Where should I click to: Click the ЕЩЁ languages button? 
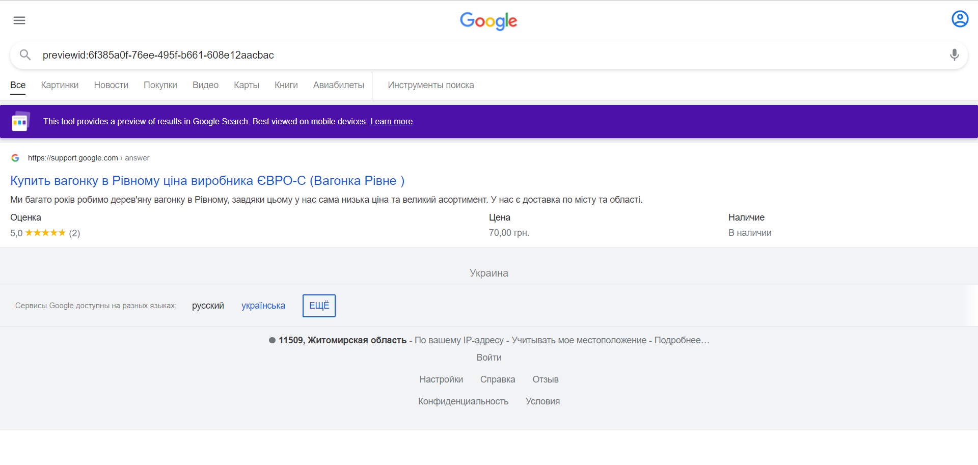point(319,306)
